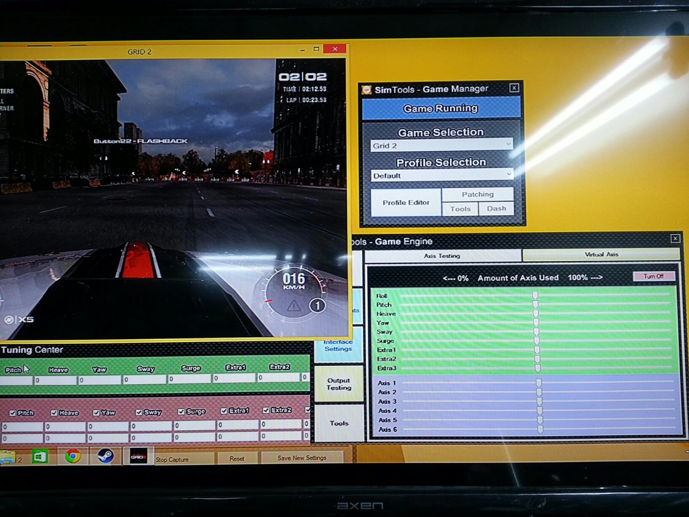
Task: Switch to the GRID 2 taskbar icon
Action: pyautogui.click(x=138, y=456)
